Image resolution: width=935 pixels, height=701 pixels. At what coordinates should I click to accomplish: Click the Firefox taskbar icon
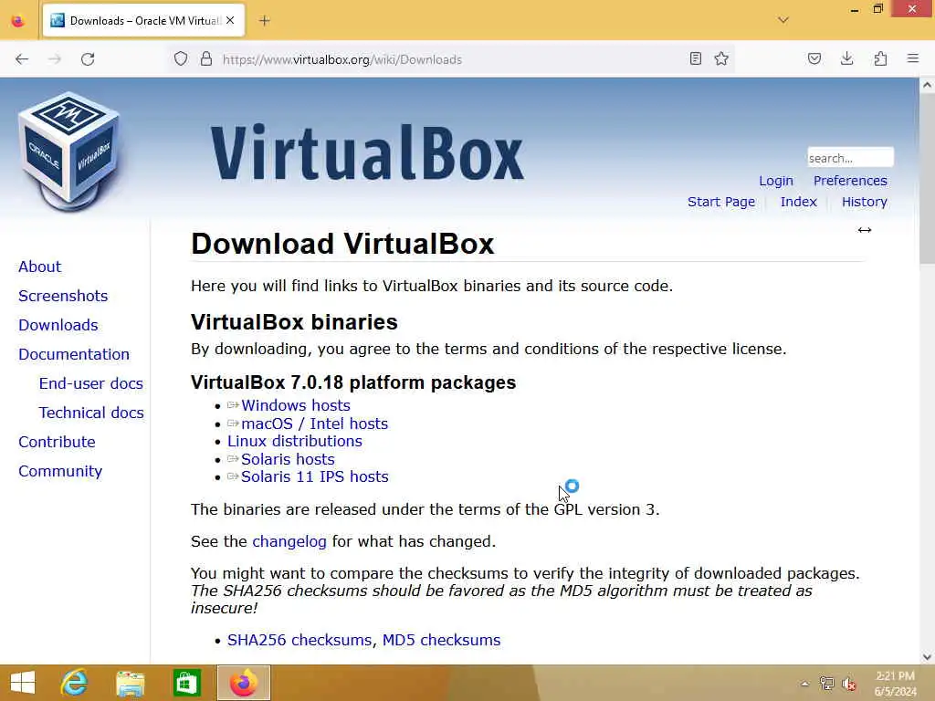click(243, 683)
